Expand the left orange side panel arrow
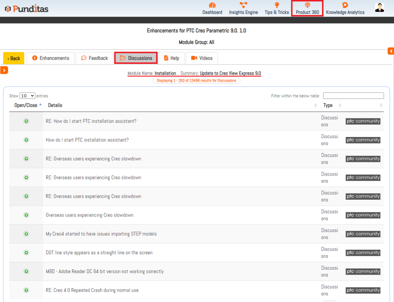 [4, 70]
